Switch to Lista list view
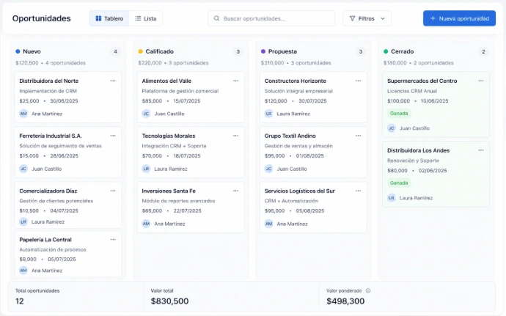The image size is (506, 316). (x=145, y=18)
